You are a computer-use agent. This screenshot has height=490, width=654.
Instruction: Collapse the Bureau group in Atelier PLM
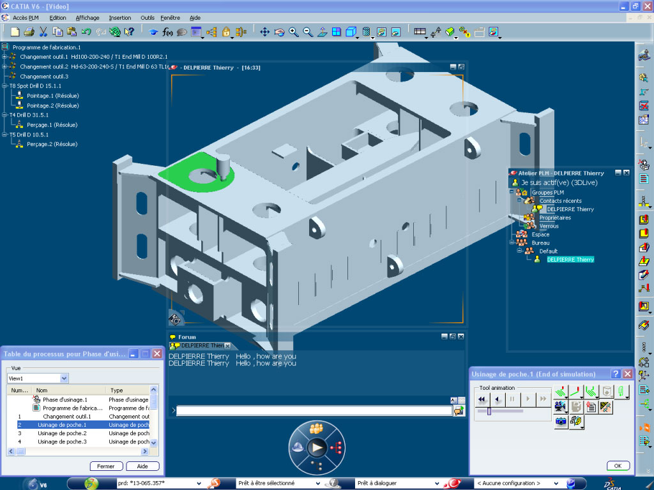(x=512, y=242)
